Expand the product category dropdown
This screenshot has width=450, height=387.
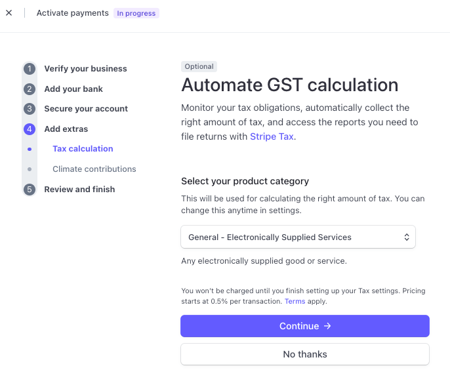pyautogui.click(x=298, y=237)
